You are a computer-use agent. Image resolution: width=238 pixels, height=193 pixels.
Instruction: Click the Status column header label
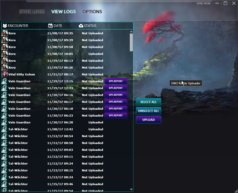click(x=90, y=26)
